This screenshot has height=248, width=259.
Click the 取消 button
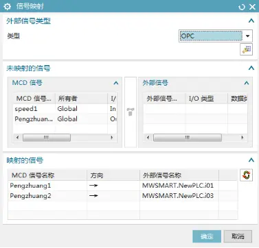[238, 236]
